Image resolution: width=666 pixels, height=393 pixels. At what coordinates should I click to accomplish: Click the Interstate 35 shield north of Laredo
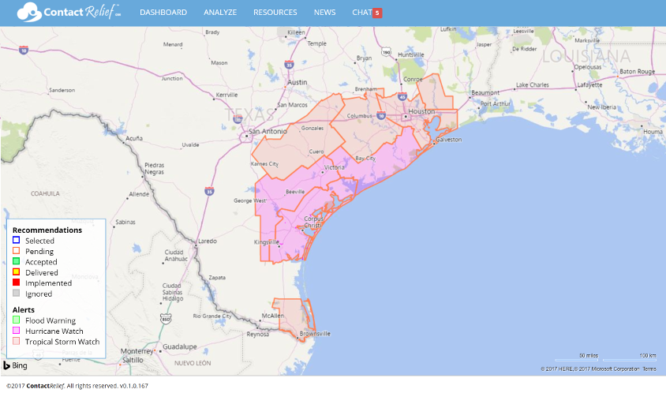(209, 191)
